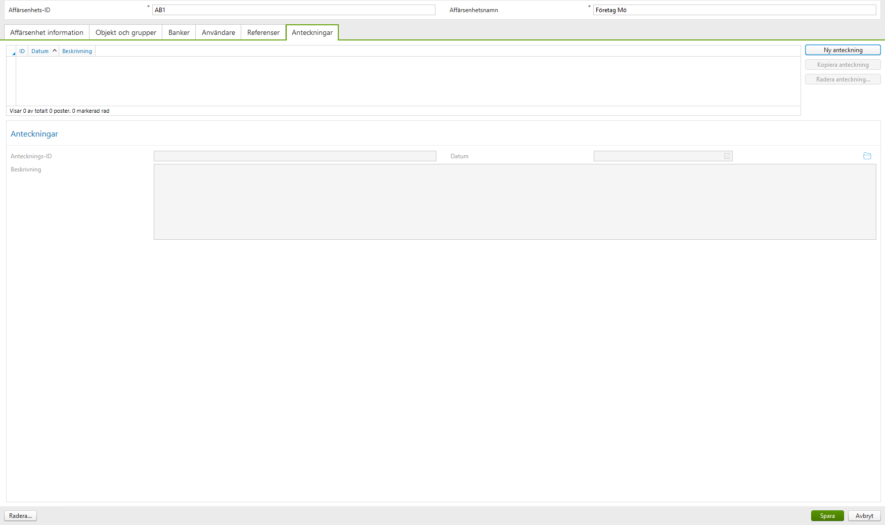Sort the grid by Beskrivning column header
885x525 pixels.
[x=77, y=51]
